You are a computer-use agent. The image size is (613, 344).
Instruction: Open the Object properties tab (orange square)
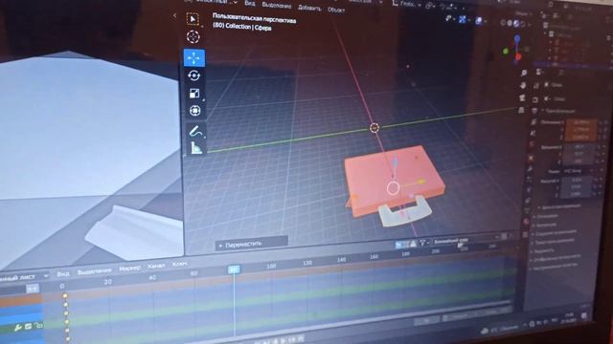[531, 158]
